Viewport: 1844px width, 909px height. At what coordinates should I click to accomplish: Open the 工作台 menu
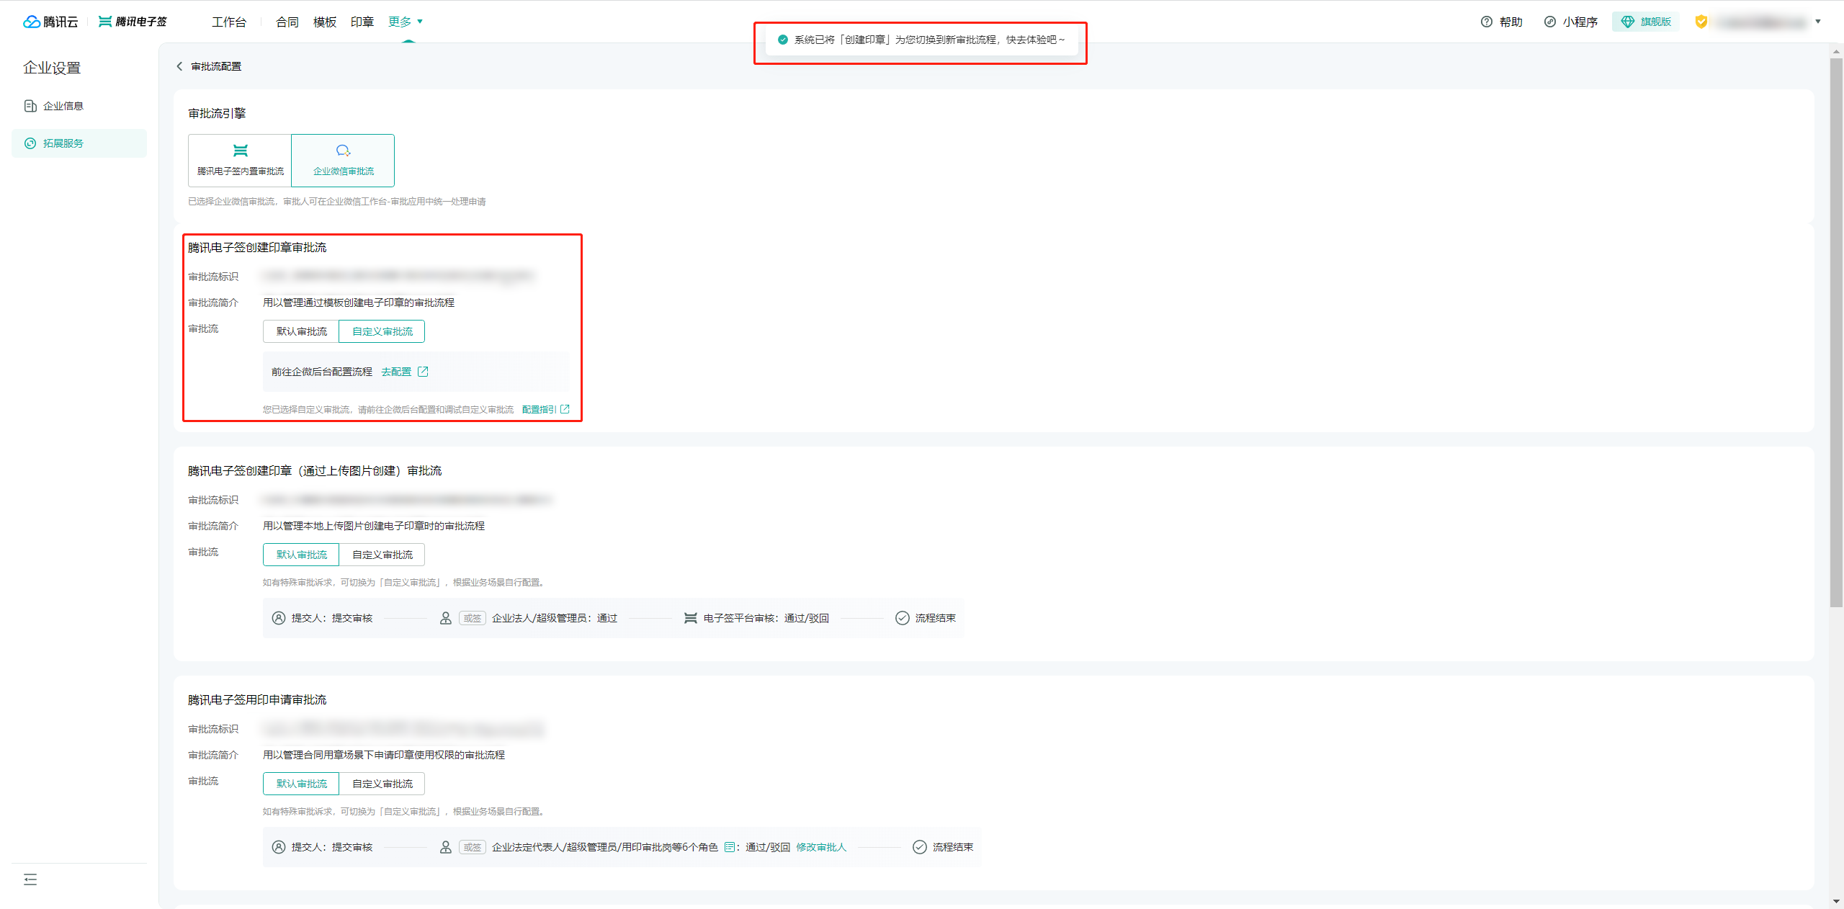point(229,22)
